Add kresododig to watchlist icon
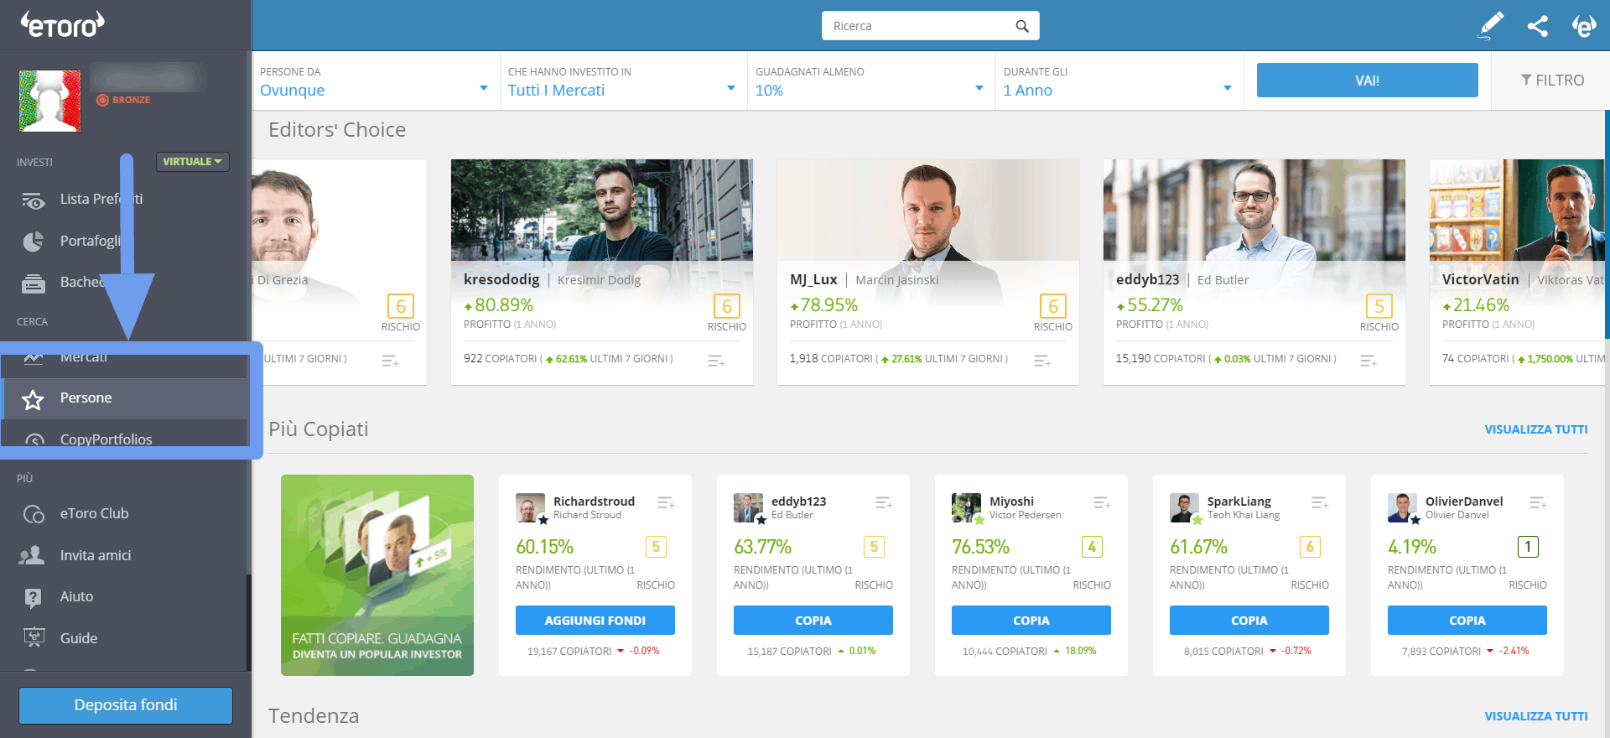The height and width of the screenshot is (738, 1610). (x=716, y=361)
